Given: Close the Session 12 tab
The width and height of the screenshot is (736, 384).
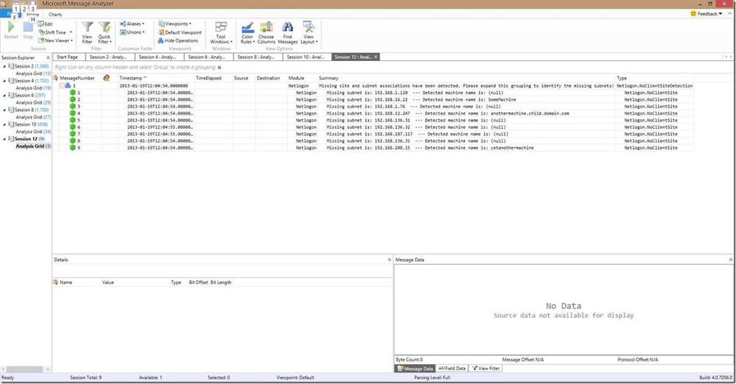Looking at the screenshot, I should (376, 57).
